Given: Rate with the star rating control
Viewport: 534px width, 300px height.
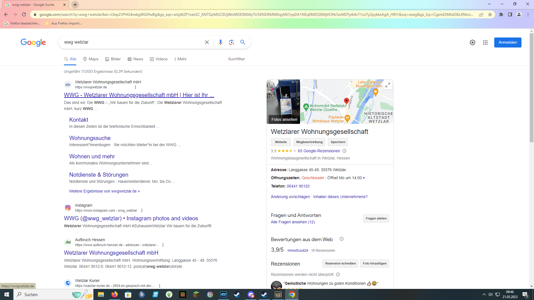Looking at the screenshot, I should pyautogui.click(x=286, y=151).
